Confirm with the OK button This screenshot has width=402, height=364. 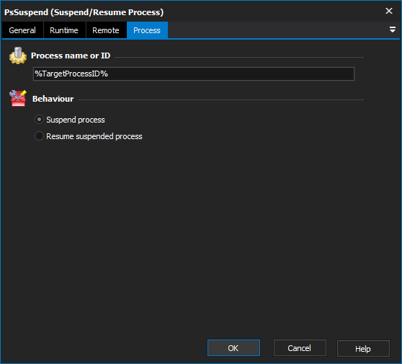click(x=233, y=348)
